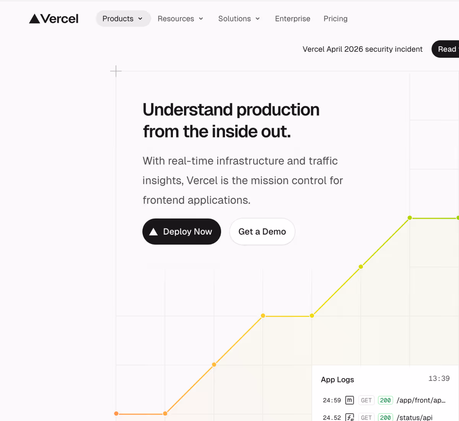Click the 24:59 timestamp in logs
459x421 pixels.
coord(332,400)
